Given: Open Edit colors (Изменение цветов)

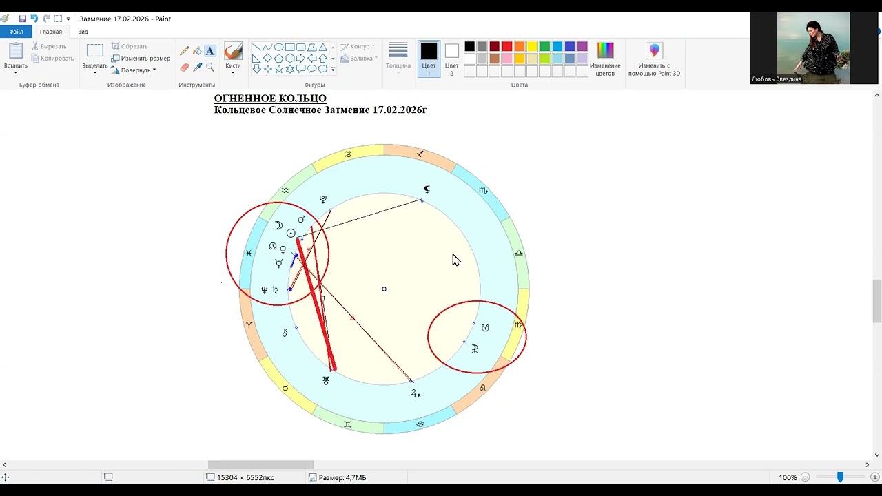Looking at the screenshot, I should point(604,59).
